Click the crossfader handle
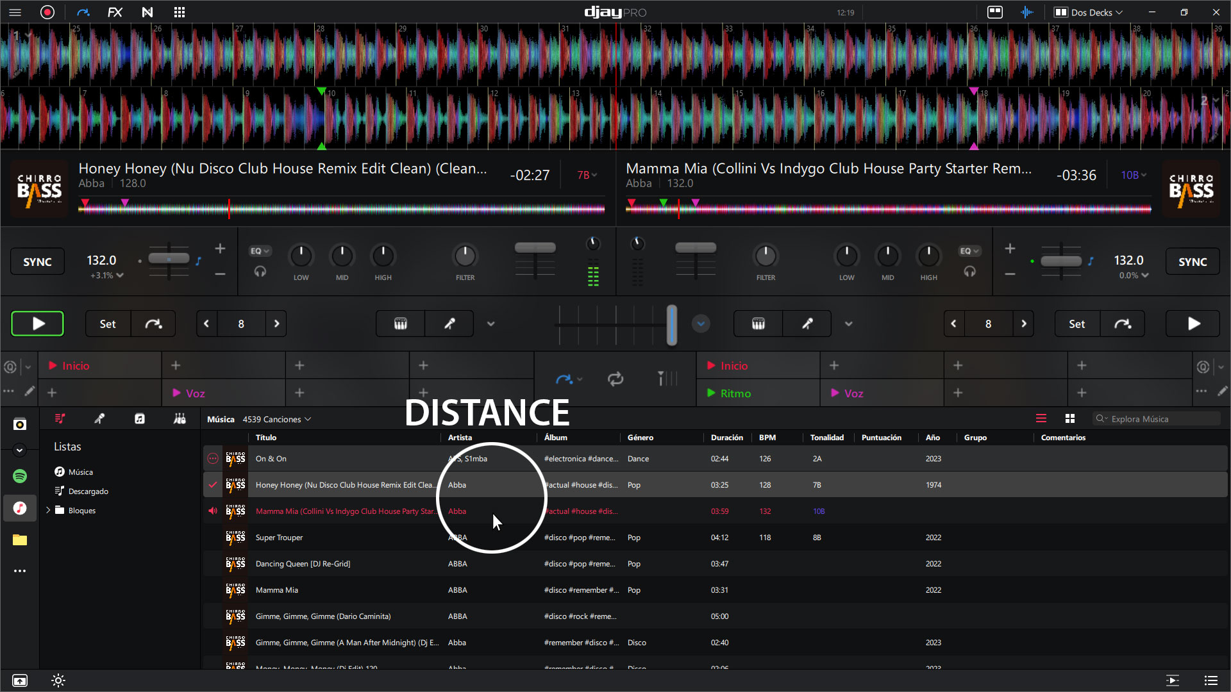 [x=671, y=324]
